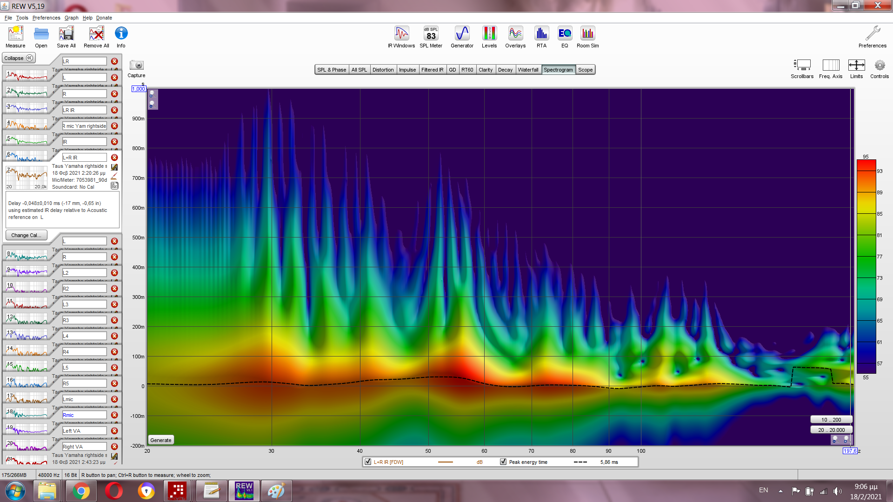
Task: Toggle the Peak energy time checkbox
Action: [x=503, y=462]
